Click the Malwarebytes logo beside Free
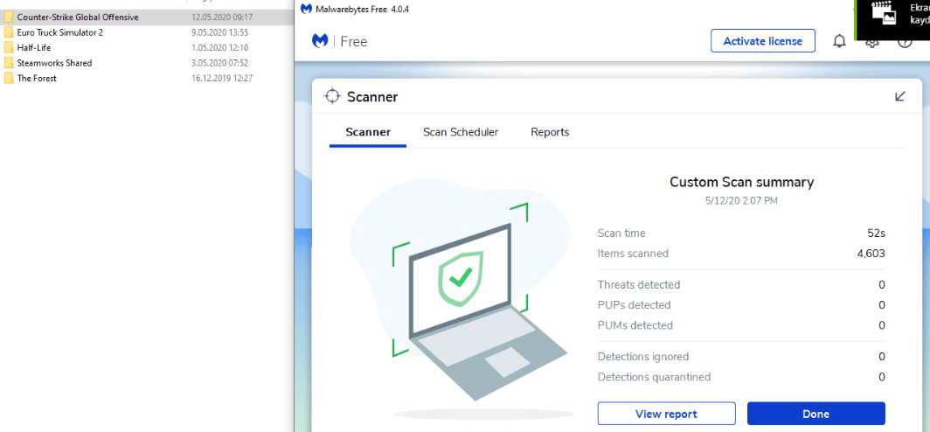 320,41
